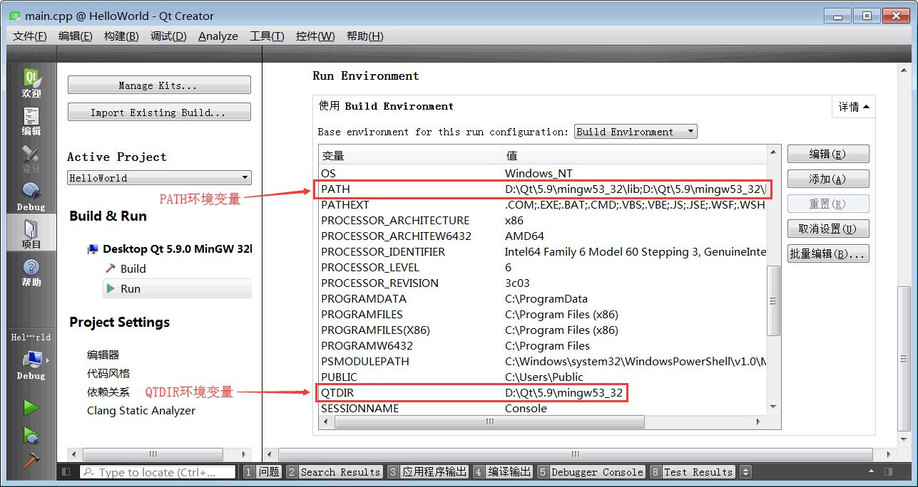
Task: Select the PUBLIC variable row
Action: point(542,377)
